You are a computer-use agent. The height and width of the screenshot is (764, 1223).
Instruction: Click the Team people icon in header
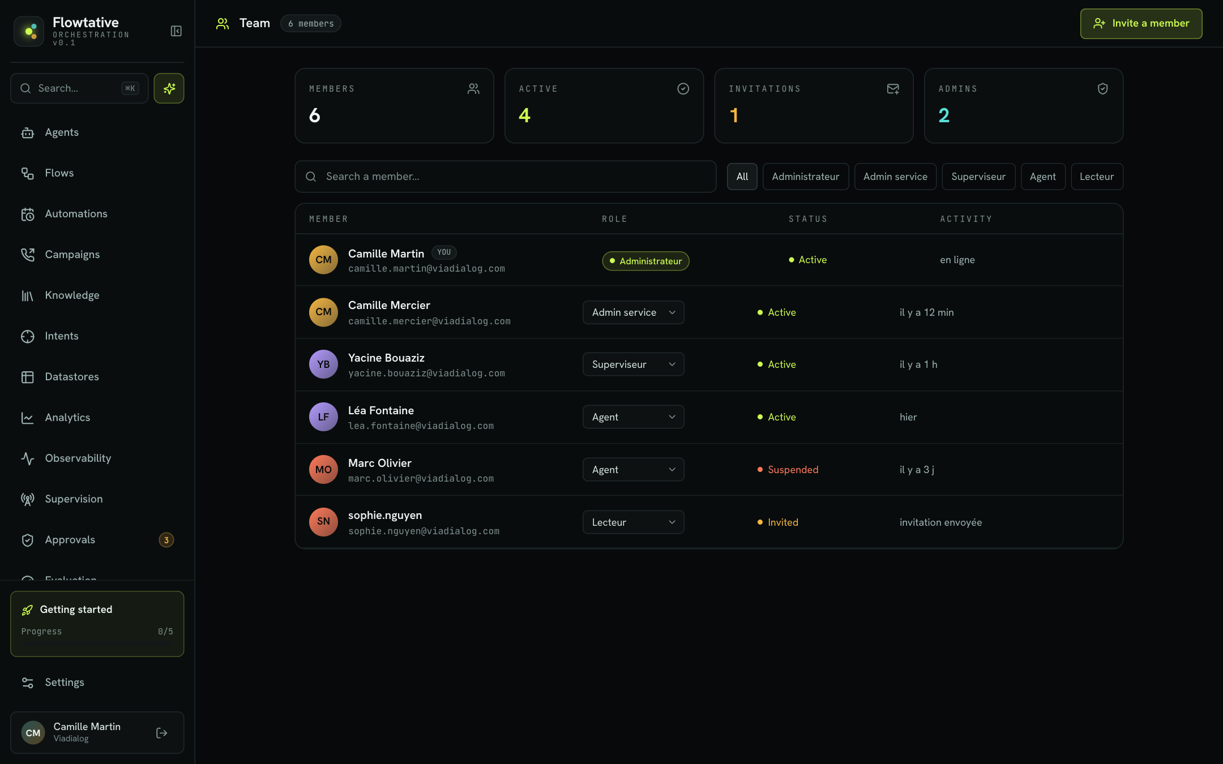coord(223,23)
